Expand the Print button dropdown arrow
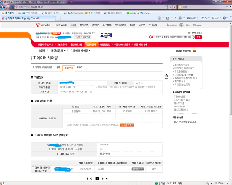The image size is (232, 185). pos(184,18)
